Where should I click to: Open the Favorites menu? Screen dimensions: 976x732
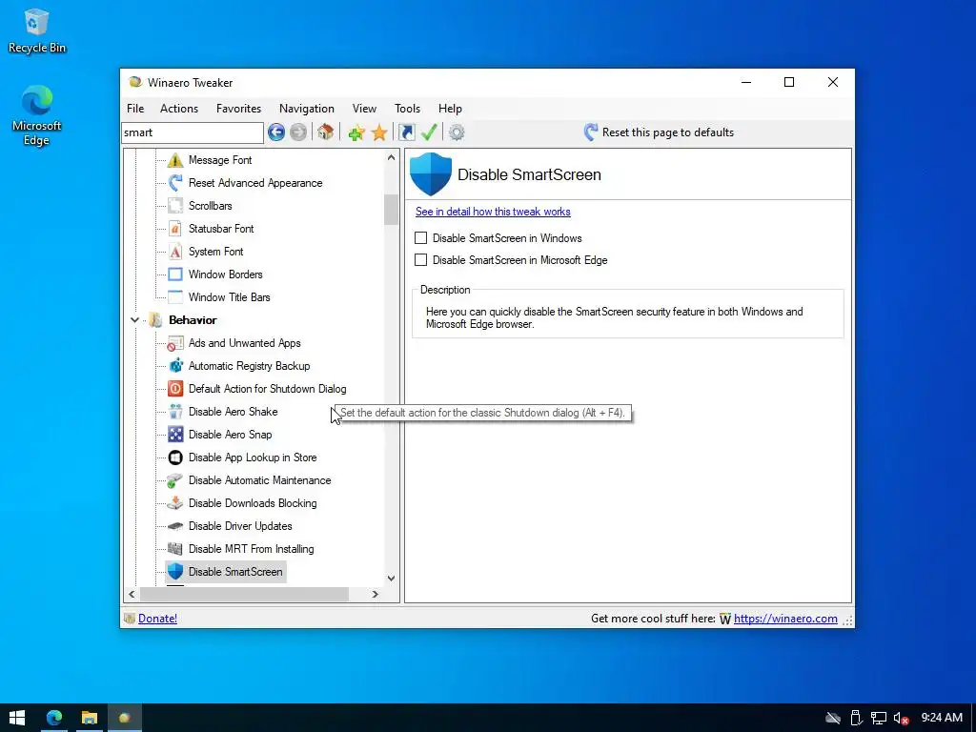pyautogui.click(x=238, y=109)
